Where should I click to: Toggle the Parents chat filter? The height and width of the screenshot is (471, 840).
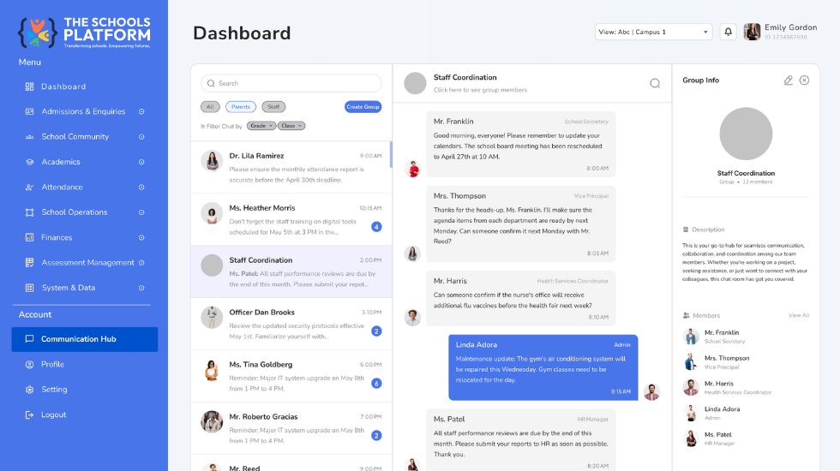241,107
